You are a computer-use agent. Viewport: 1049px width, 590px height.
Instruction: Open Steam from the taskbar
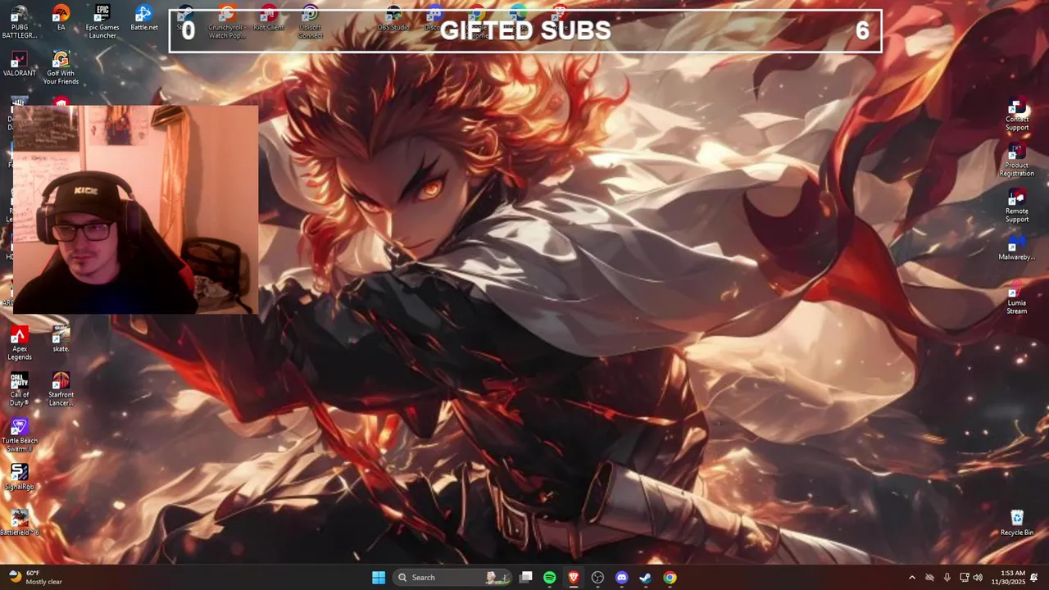coord(646,578)
